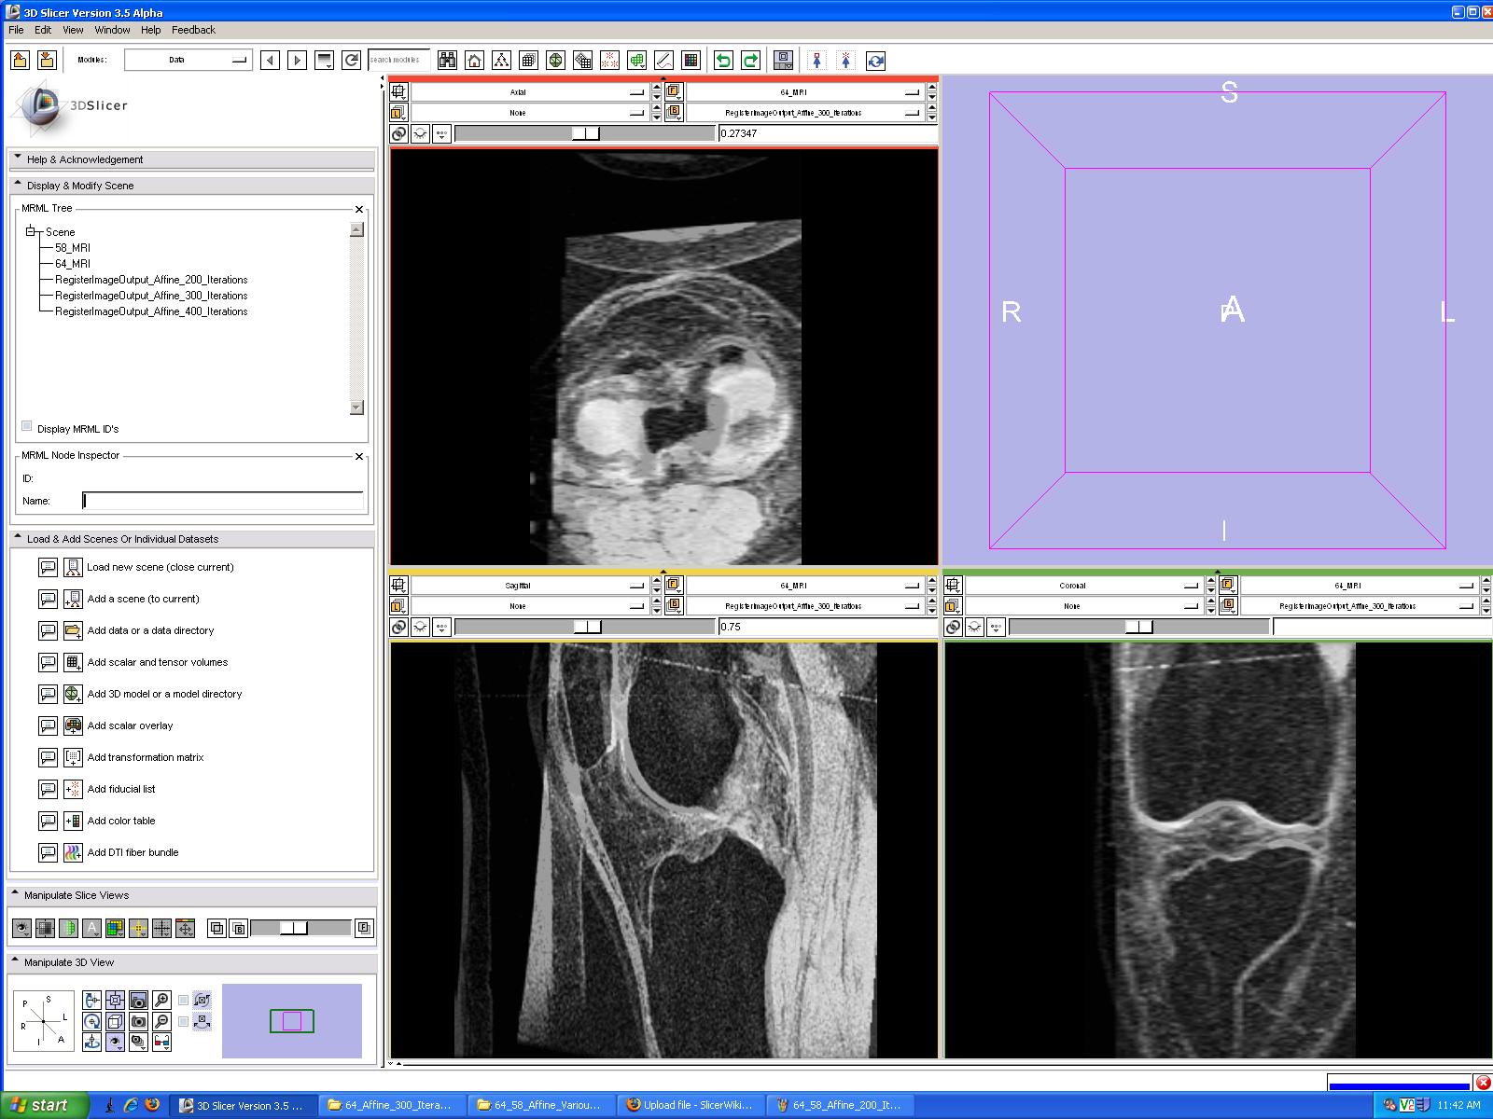Click the Start button on the taskbar

[x=43, y=1105]
